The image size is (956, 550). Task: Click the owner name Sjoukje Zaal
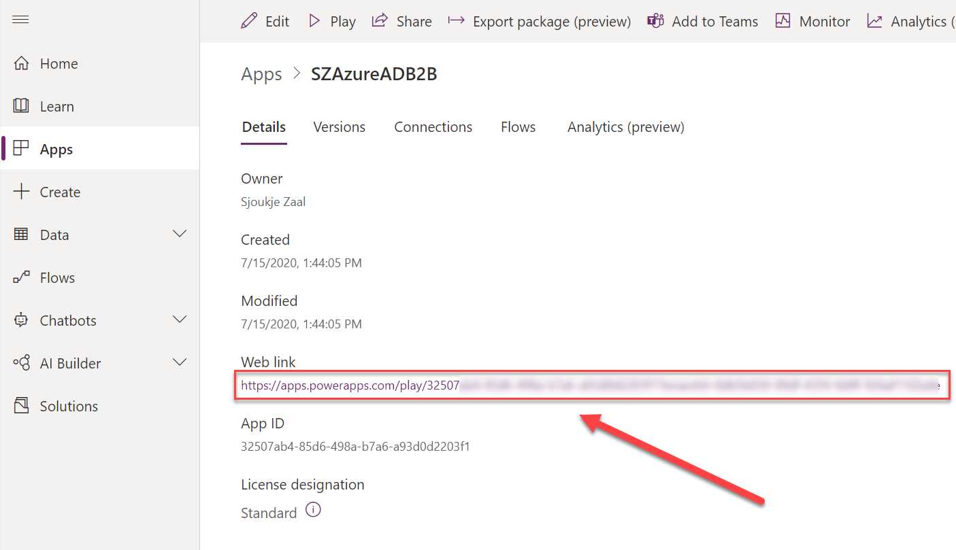(x=274, y=202)
